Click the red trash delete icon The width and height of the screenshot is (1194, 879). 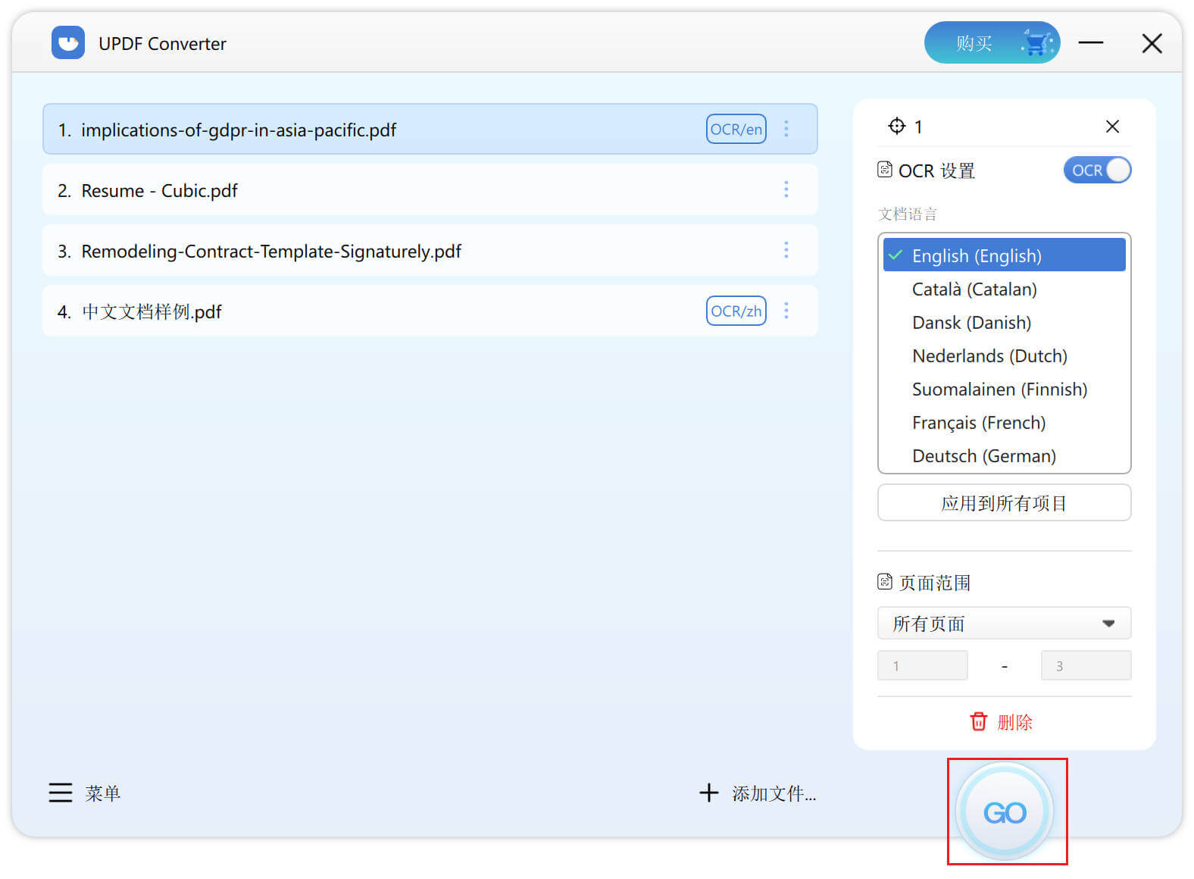979,721
